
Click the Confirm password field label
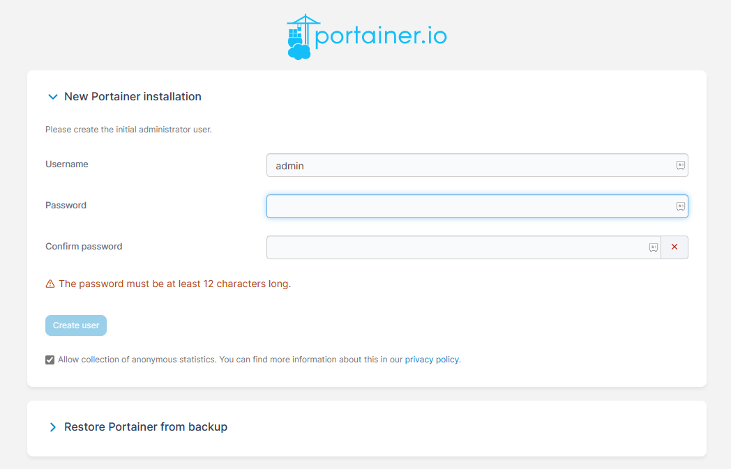[84, 247]
